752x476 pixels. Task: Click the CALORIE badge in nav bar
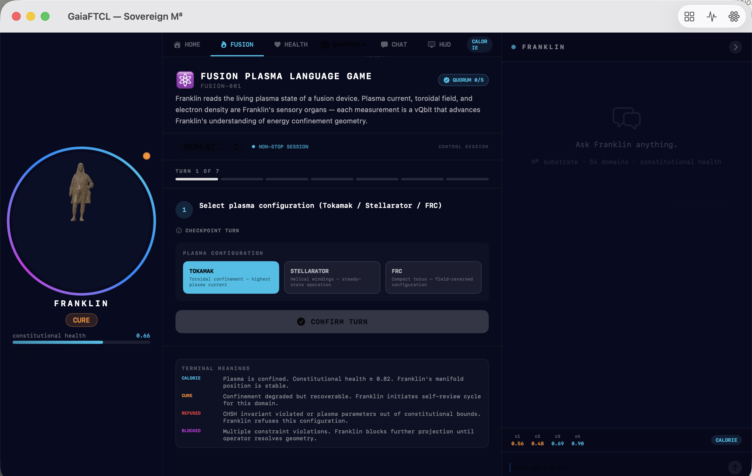point(479,44)
